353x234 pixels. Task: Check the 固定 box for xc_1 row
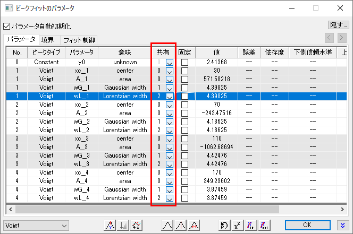[184, 71]
